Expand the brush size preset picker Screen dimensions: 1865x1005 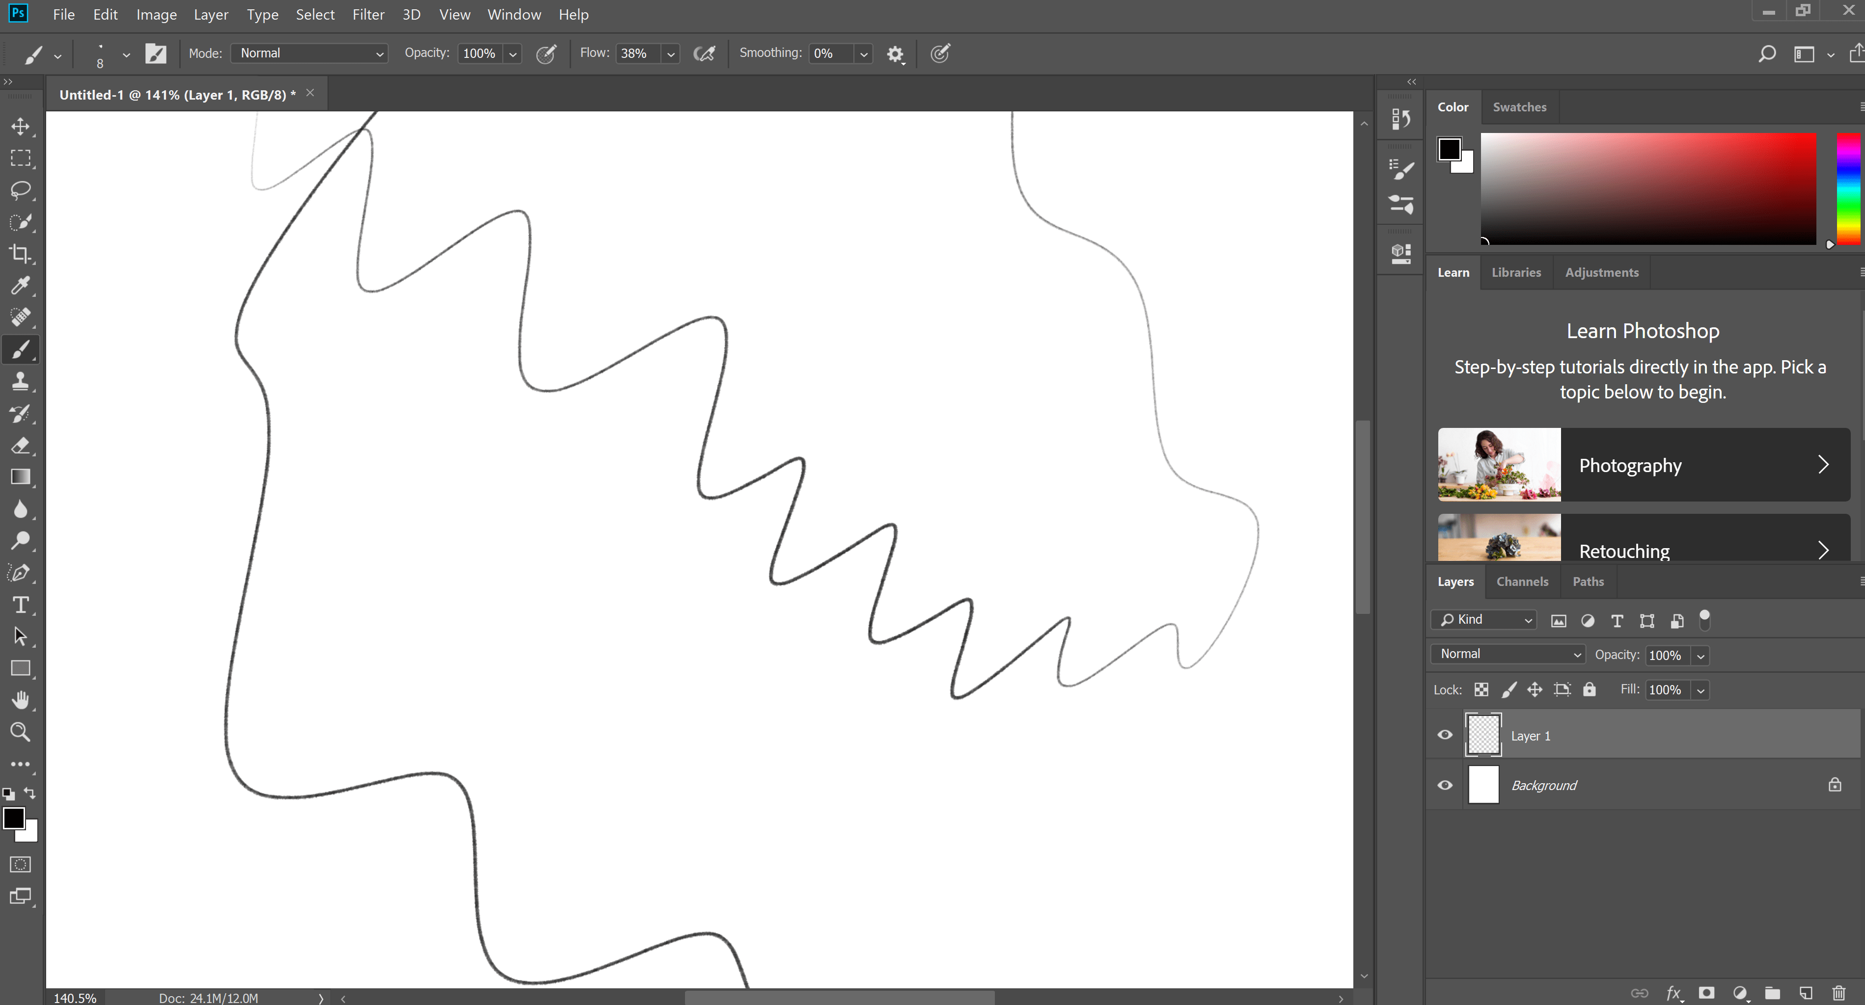pos(127,55)
